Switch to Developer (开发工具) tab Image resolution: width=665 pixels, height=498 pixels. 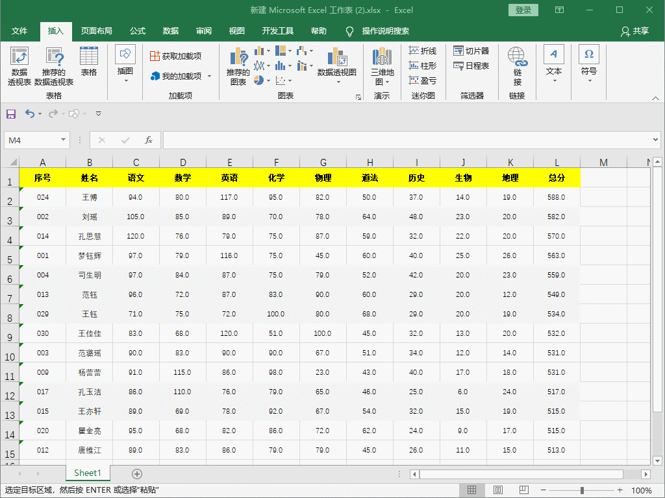point(278,31)
